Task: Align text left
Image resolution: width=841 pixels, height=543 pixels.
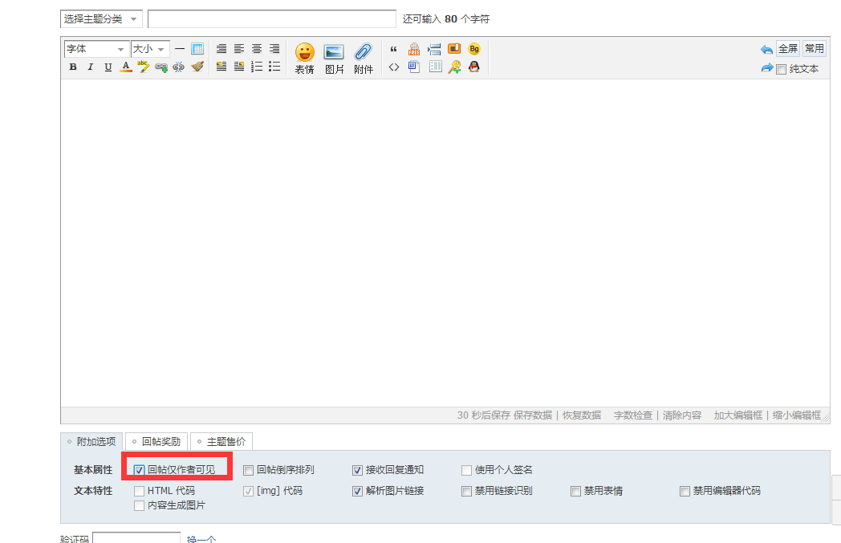Action: [x=239, y=49]
